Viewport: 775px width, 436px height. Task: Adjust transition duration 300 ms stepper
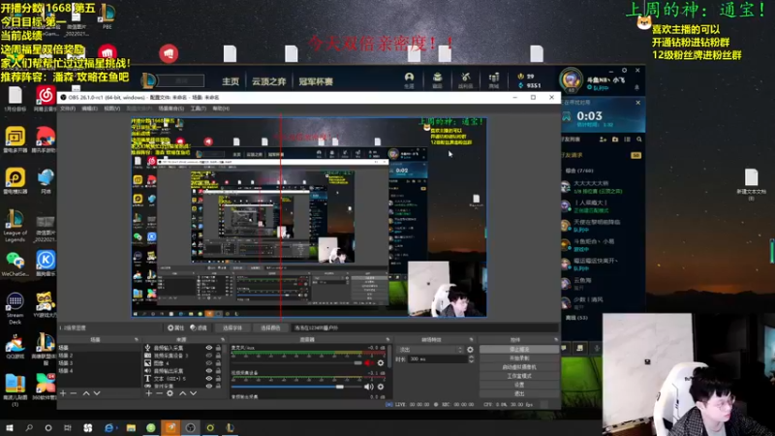coord(471,359)
